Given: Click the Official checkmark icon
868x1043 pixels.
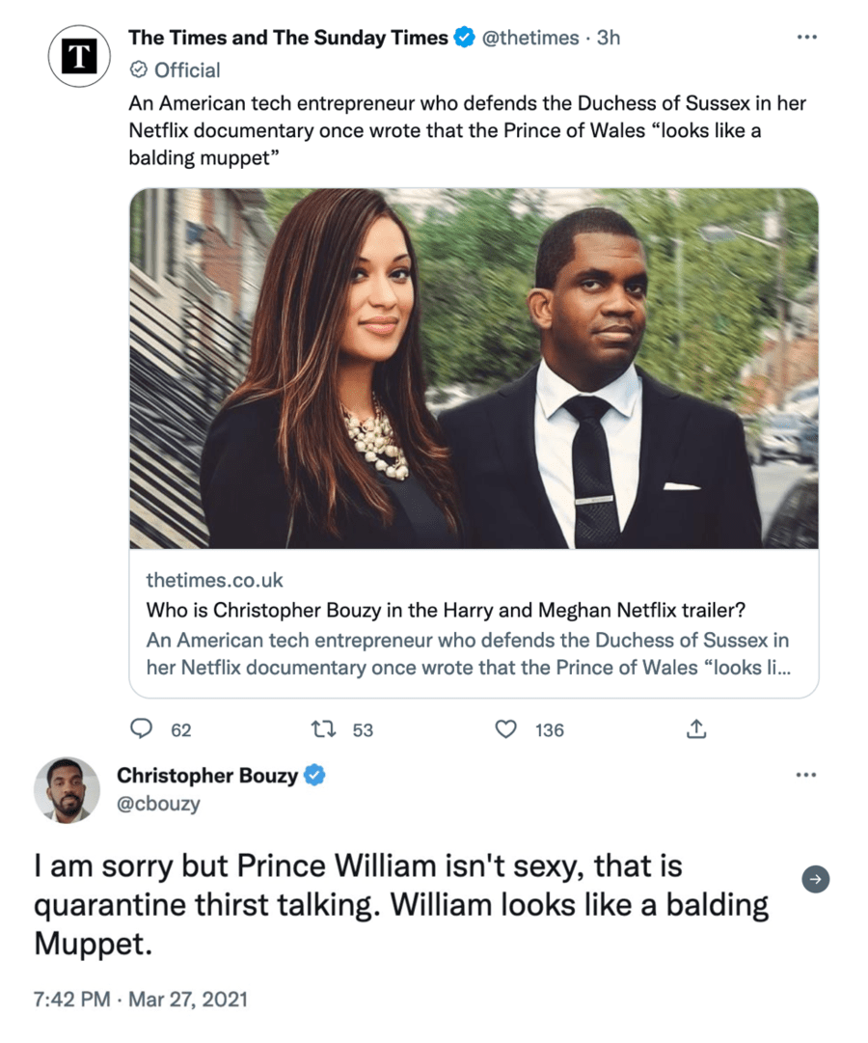Looking at the screenshot, I should tap(138, 70).
